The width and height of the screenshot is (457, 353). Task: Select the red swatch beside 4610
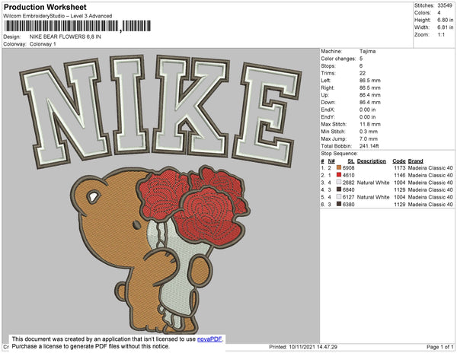(339, 175)
